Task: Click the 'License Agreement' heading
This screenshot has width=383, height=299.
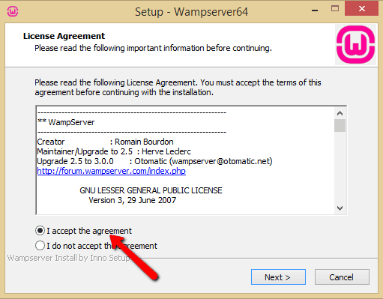Action: coord(64,36)
